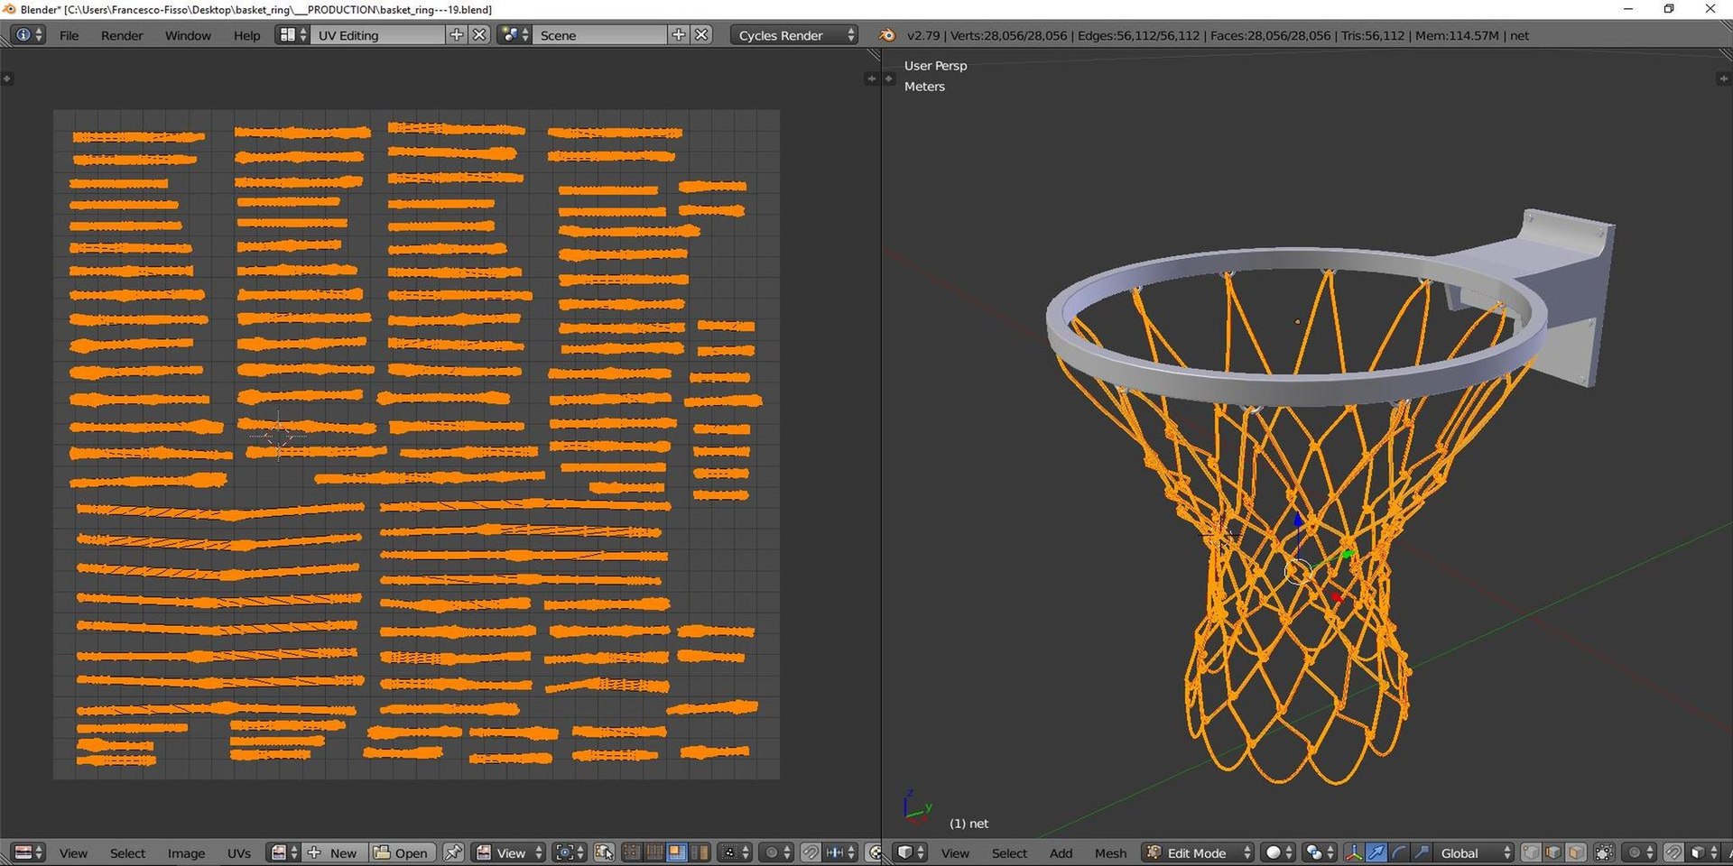Open the UV editor type selector
The image size is (1733, 866).
(29, 852)
